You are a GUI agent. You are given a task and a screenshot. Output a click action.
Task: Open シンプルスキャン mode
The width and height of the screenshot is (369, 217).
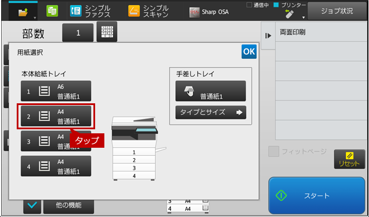pyautogui.click(x=149, y=12)
